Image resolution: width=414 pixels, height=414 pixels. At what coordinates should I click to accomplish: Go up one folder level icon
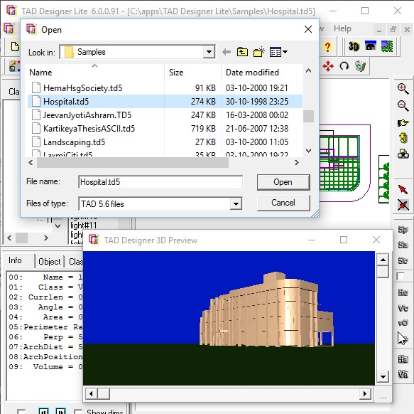pyautogui.click(x=242, y=52)
